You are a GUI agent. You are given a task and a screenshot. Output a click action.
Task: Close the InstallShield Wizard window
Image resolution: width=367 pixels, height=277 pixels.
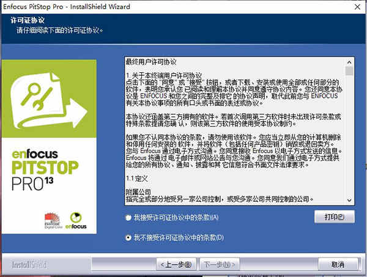357,7
